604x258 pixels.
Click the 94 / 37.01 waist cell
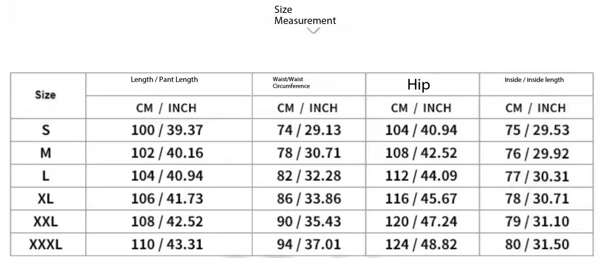[x=309, y=244]
